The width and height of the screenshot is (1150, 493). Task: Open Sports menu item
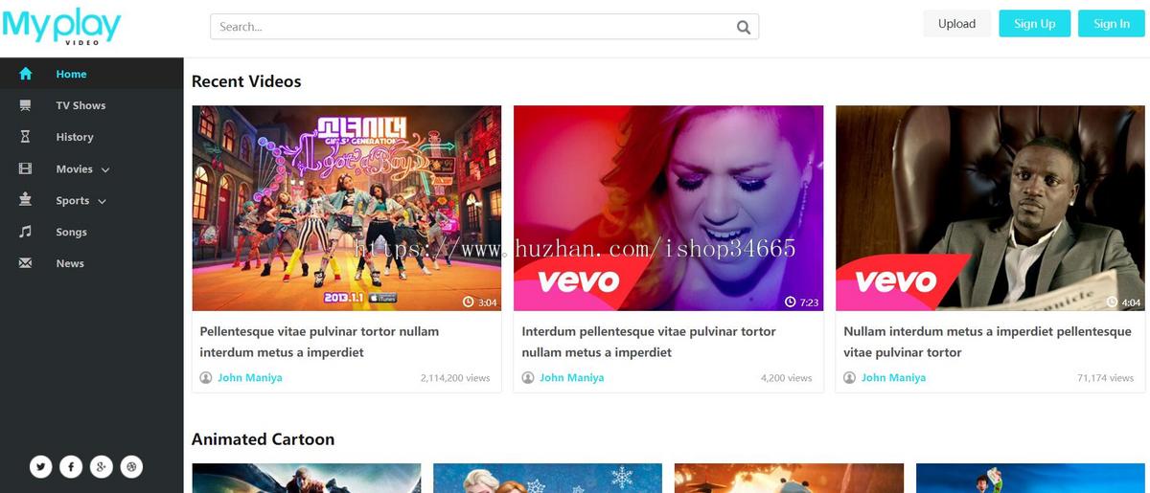[72, 200]
